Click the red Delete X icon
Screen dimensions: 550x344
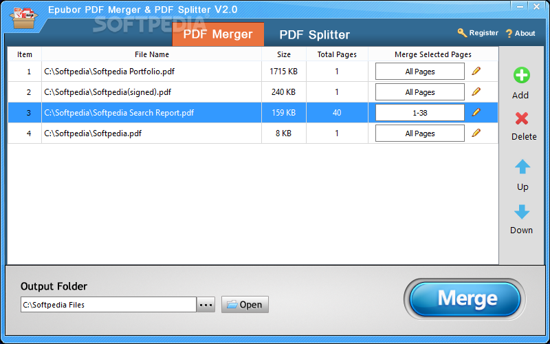pyautogui.click(x=522, y=118)
